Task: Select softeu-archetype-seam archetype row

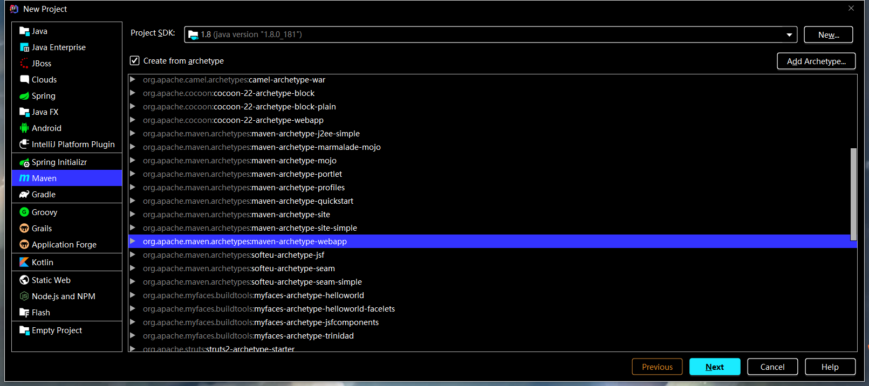Action: [x=492, y=268]
